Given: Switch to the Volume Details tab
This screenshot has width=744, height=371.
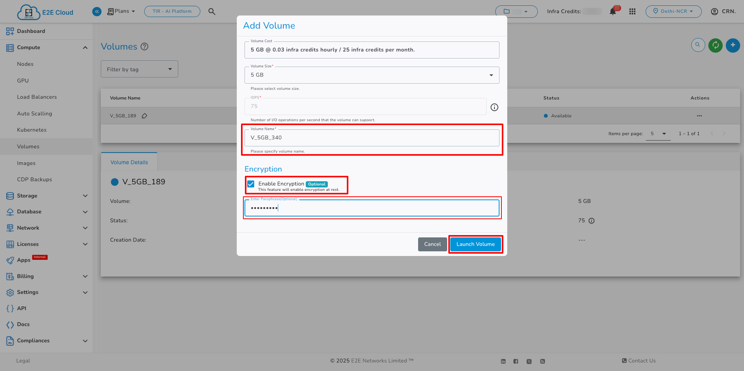Looking at the screenshot, I should [129, 162].
